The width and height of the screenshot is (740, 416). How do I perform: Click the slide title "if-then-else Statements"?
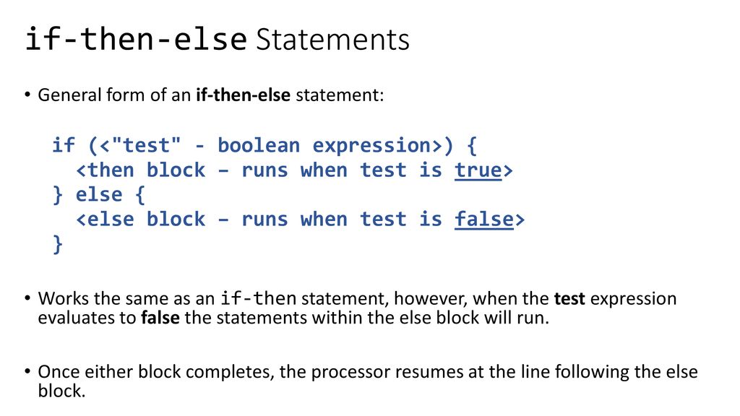(x=218, y=39)
